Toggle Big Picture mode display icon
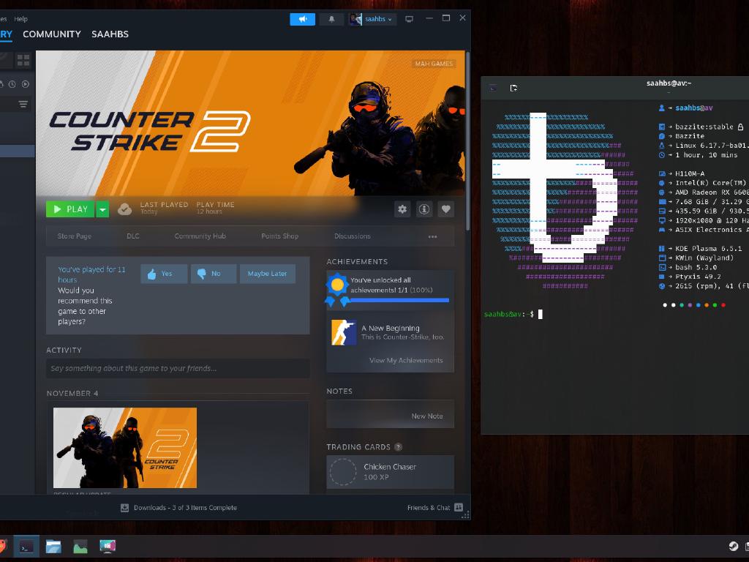This screenshot has width=749, height=562. point(410,19)
